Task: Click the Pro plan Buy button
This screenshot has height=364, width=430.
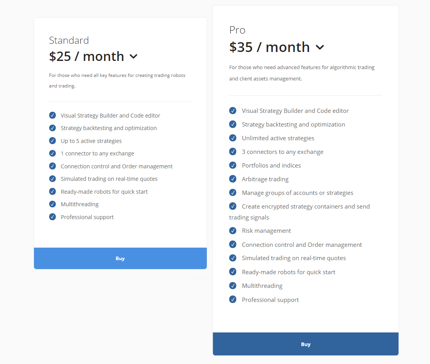Action: click(x=306, y=344)
